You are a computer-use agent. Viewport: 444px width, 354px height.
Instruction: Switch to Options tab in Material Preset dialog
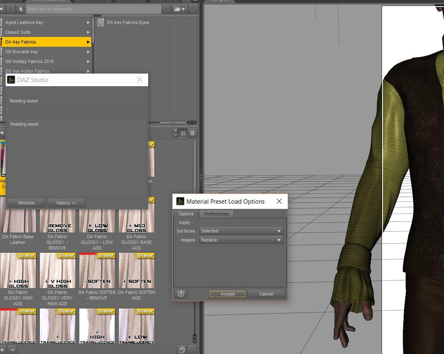[186, 214]
